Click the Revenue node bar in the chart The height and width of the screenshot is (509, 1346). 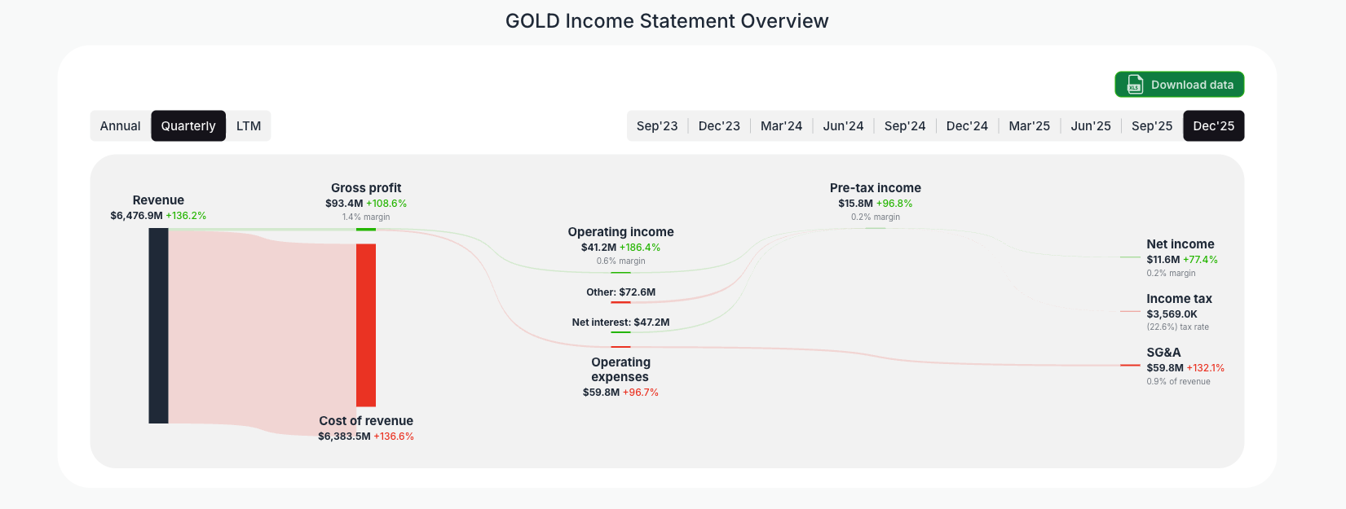pyautogui.click(x=157, y=326)
